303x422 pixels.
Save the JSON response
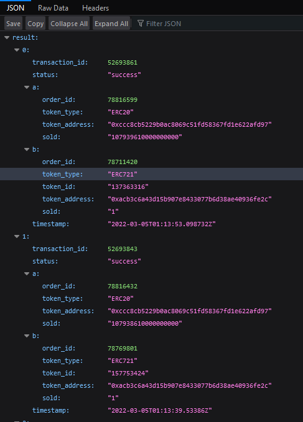tap(13, 24)
